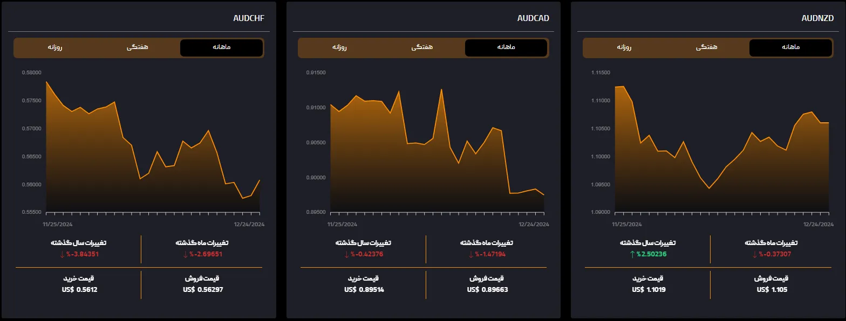
Task: Click the down arrow next to AUDCAD -0.42376 value
Action: [x=347, y=254]
